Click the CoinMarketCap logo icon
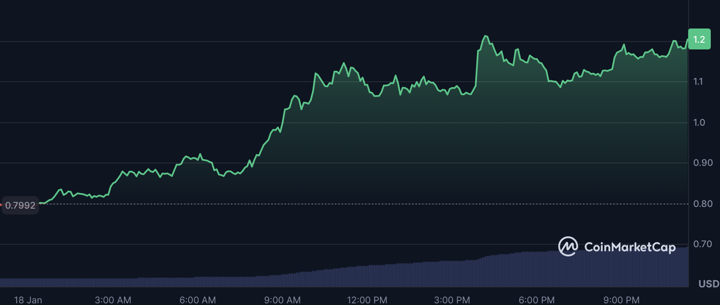The image size is (720, 305). point(568,246)
